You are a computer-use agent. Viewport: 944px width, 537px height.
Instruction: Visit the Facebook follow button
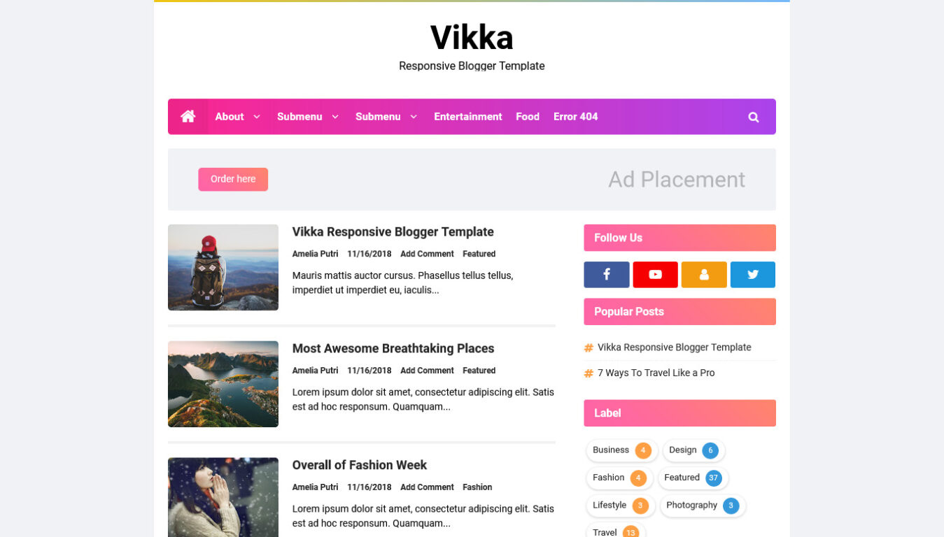click(x=607, y=275)
